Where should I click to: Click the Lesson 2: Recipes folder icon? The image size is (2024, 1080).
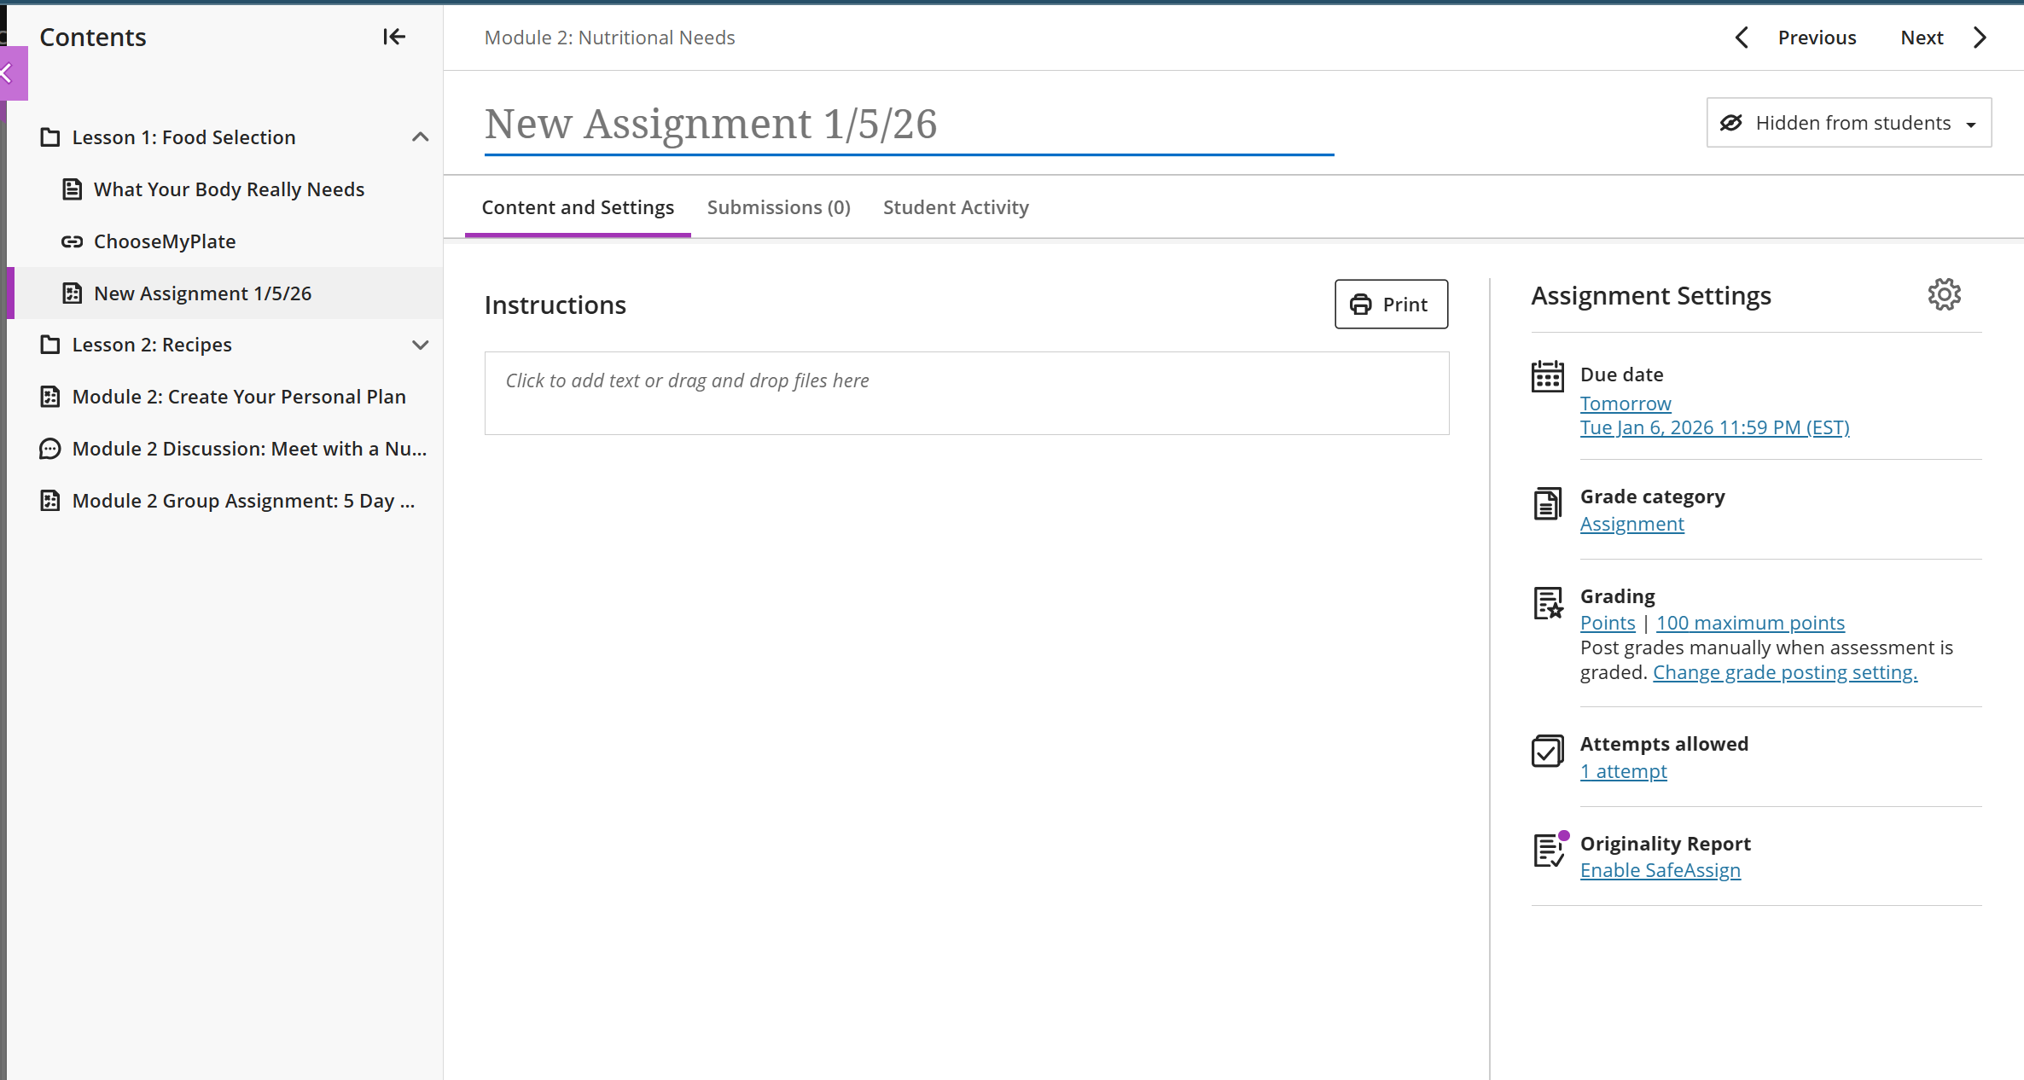[50, 345]
